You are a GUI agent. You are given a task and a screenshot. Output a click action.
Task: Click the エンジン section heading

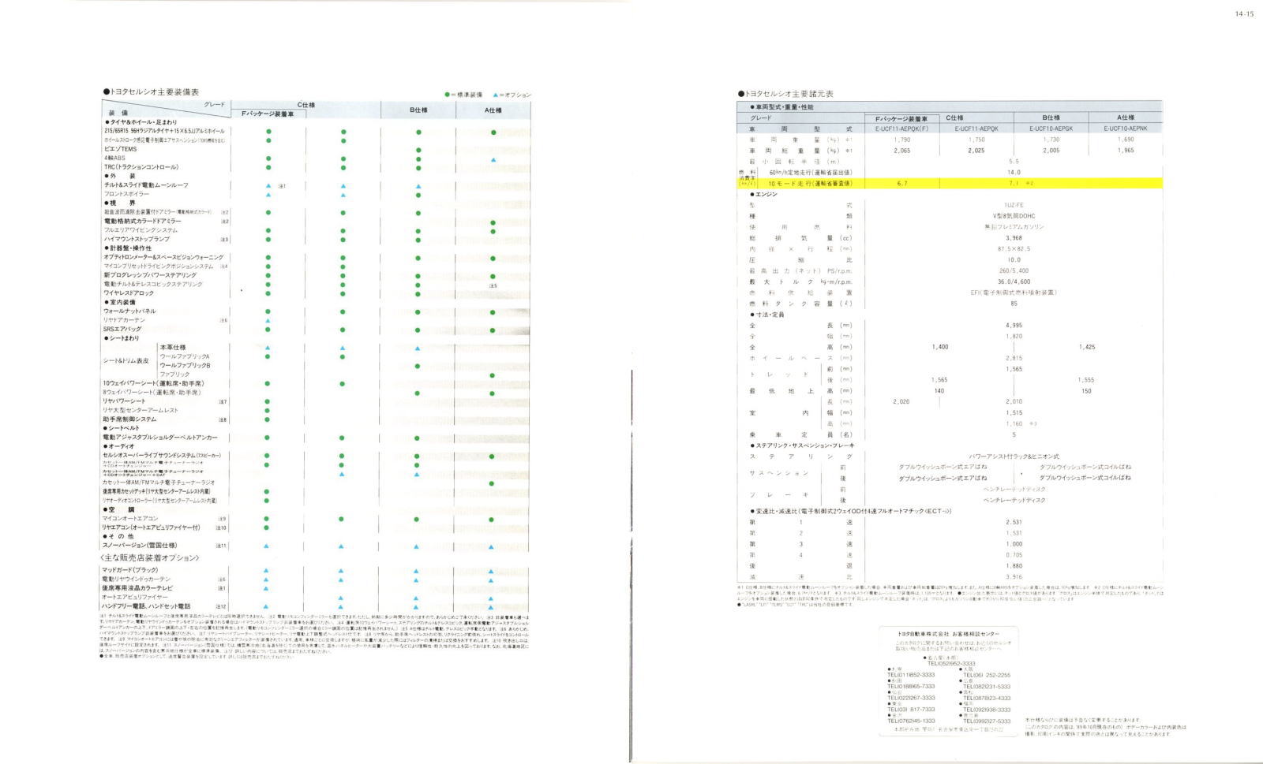tap(763, 194)
